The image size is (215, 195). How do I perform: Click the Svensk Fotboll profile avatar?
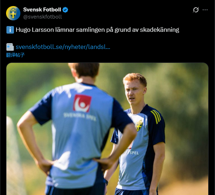pyautogui.click(x=13, y=13)
